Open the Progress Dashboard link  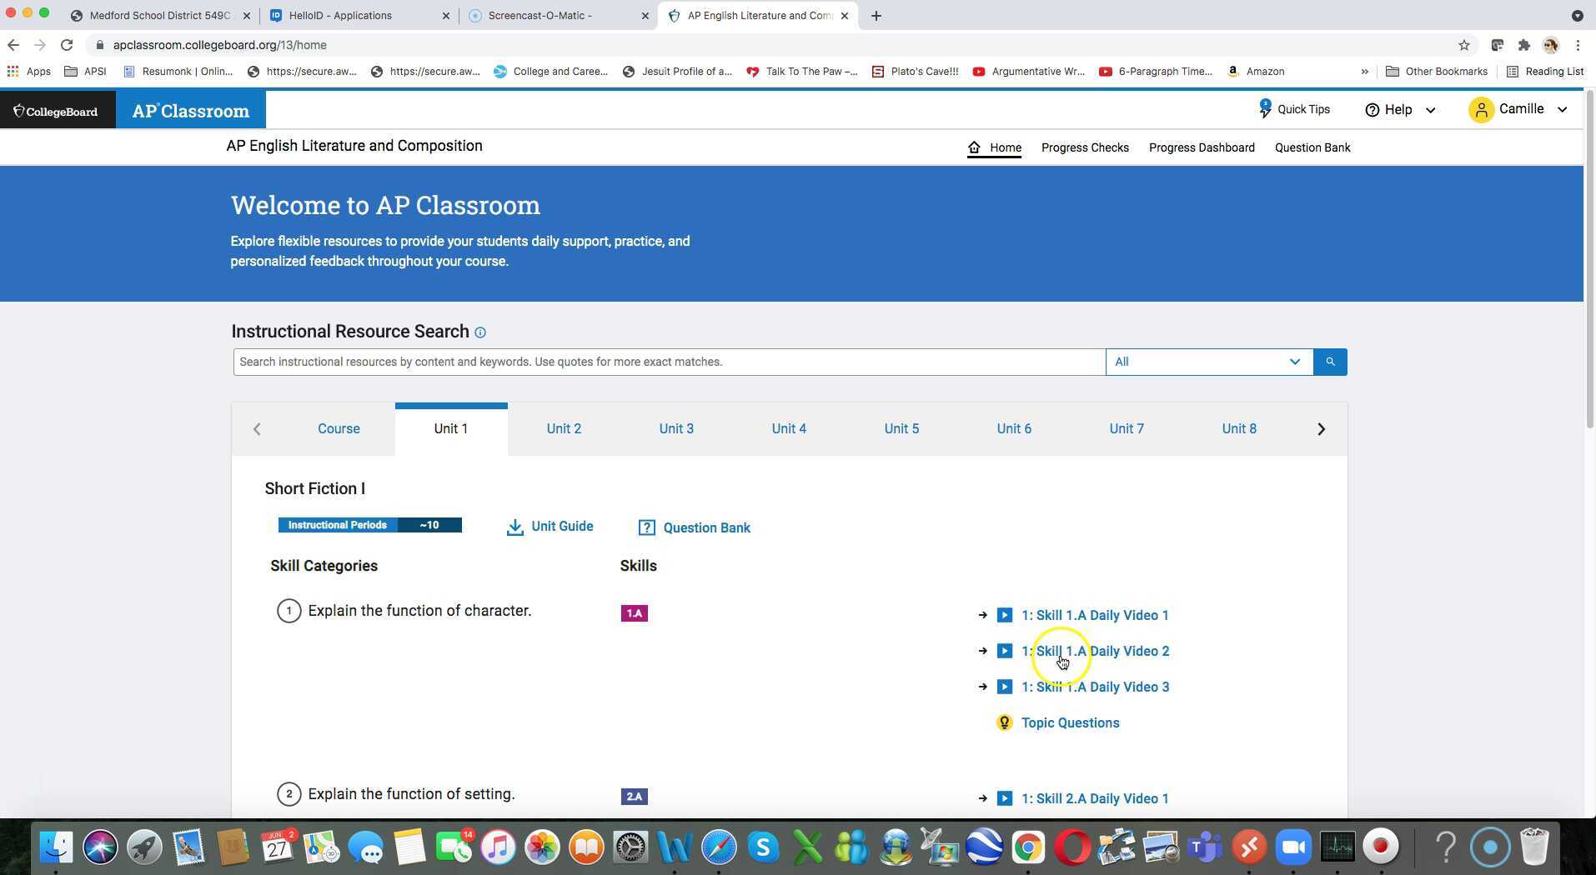coord(1201,147)
